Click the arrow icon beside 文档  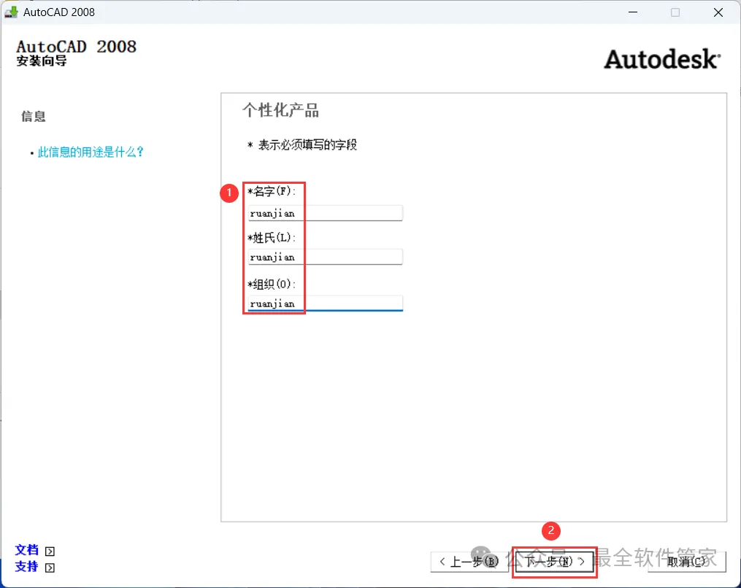click(50, 552)
